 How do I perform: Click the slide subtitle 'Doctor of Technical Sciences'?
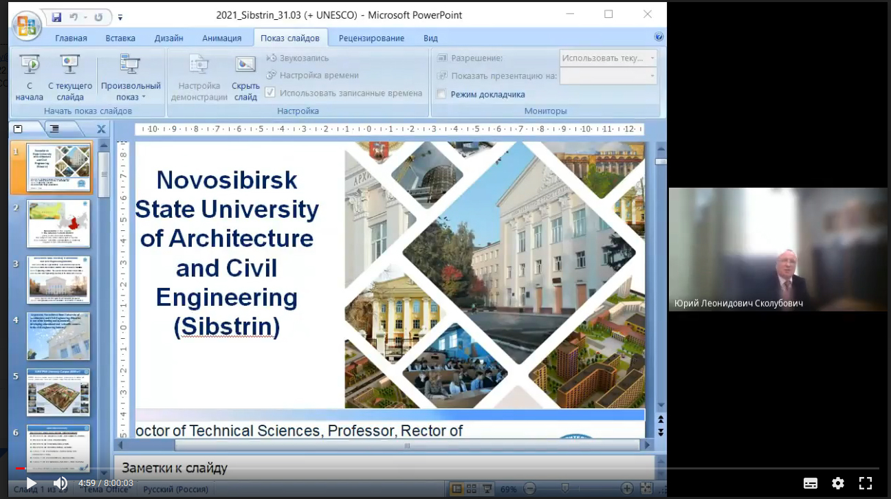pos(299,430)
